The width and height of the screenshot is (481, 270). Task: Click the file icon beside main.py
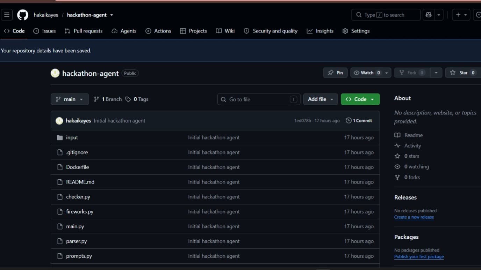[x=59, y=226]
